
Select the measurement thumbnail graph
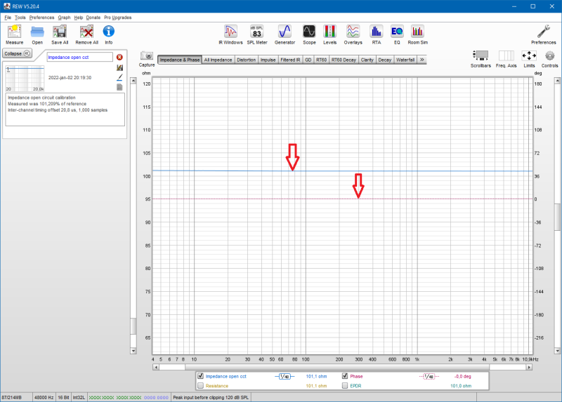(25, 78)
